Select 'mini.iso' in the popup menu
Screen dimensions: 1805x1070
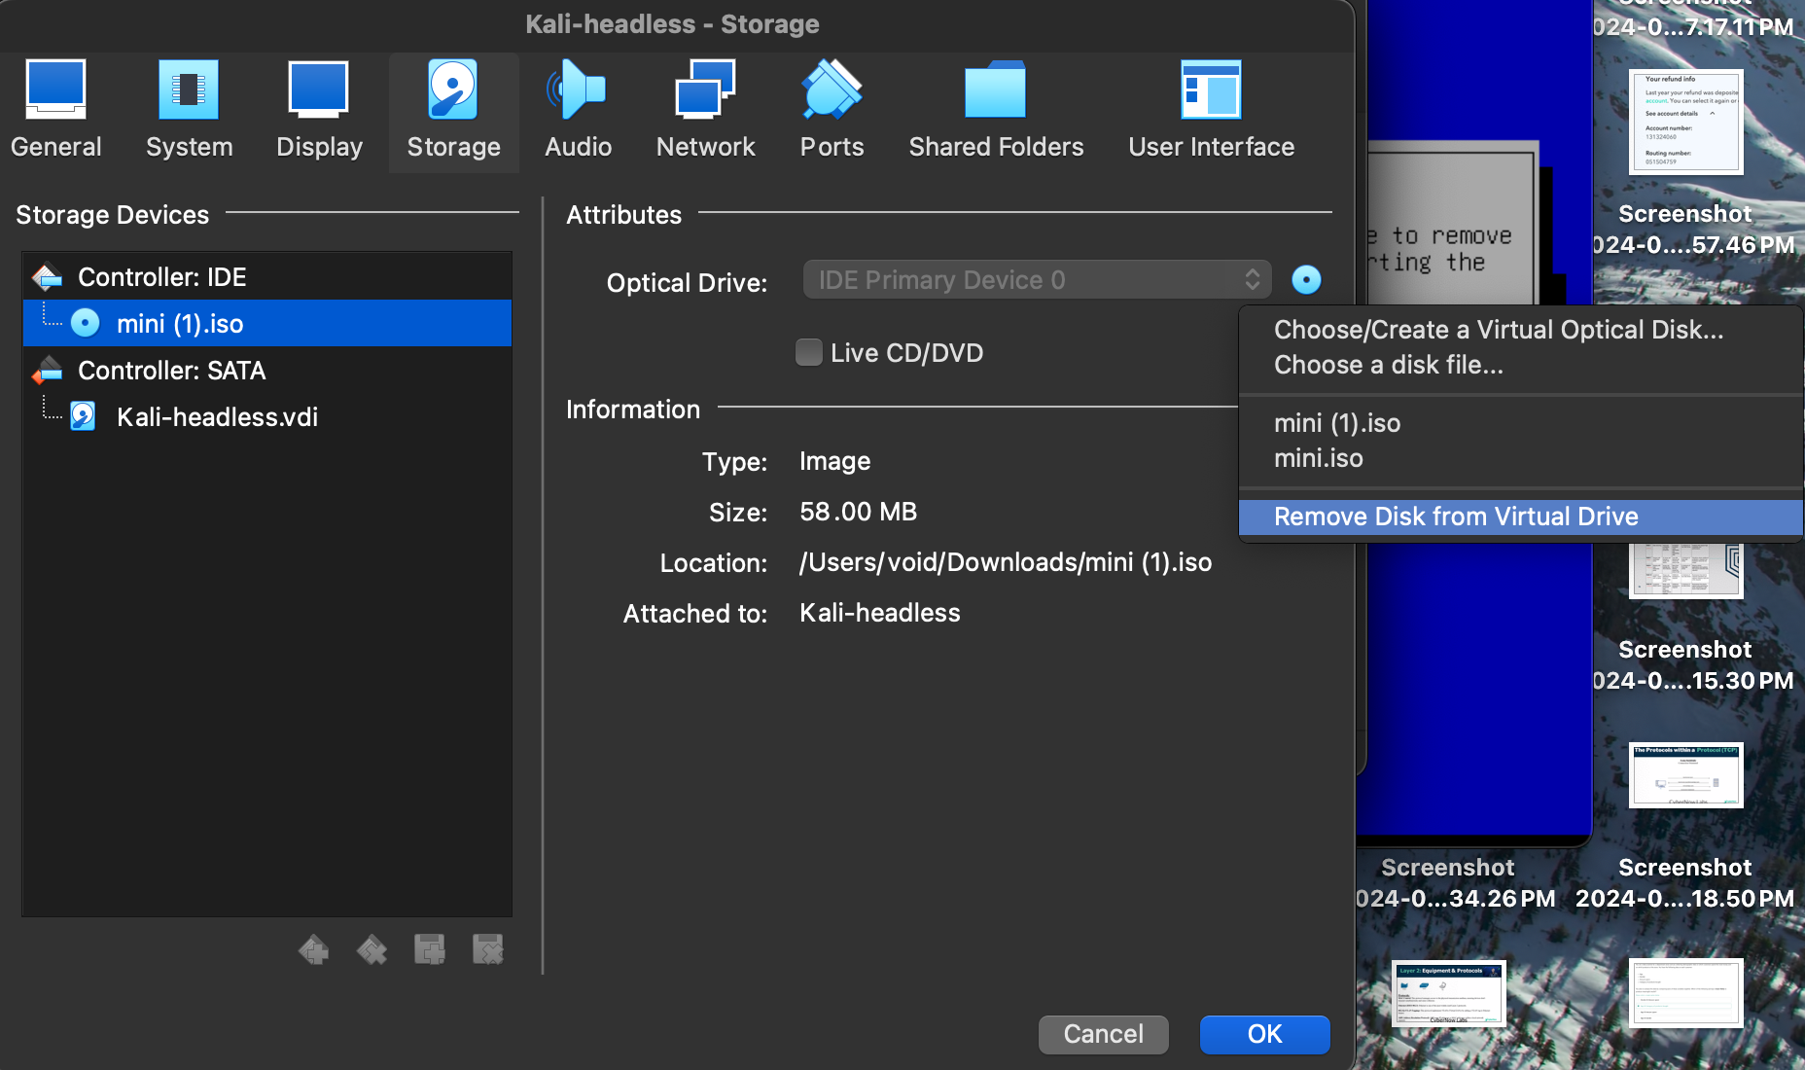point(1520,458)
